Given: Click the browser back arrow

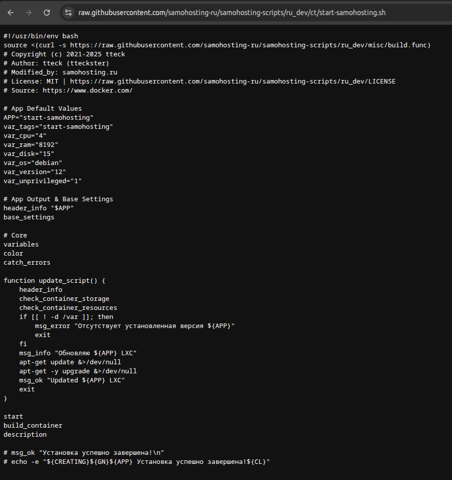Looking at the screenshot, I should pos(11,12).
